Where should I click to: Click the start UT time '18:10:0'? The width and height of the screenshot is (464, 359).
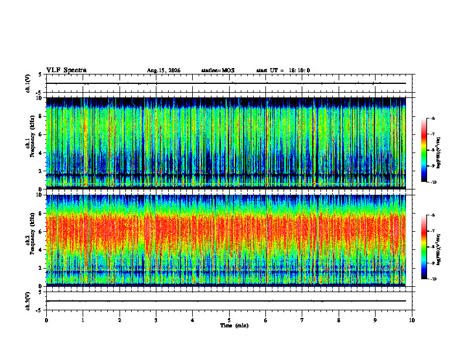(x=299, y=70)
